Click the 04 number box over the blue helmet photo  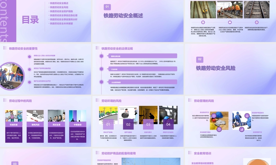point(168,124)
